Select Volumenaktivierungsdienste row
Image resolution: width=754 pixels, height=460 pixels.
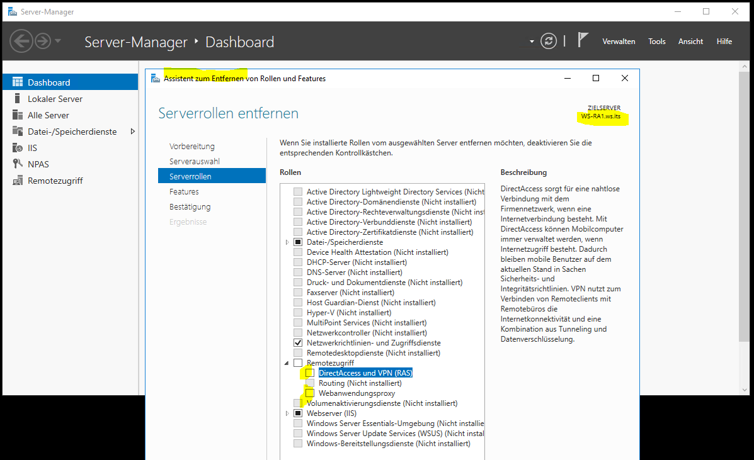coord(382,403)
